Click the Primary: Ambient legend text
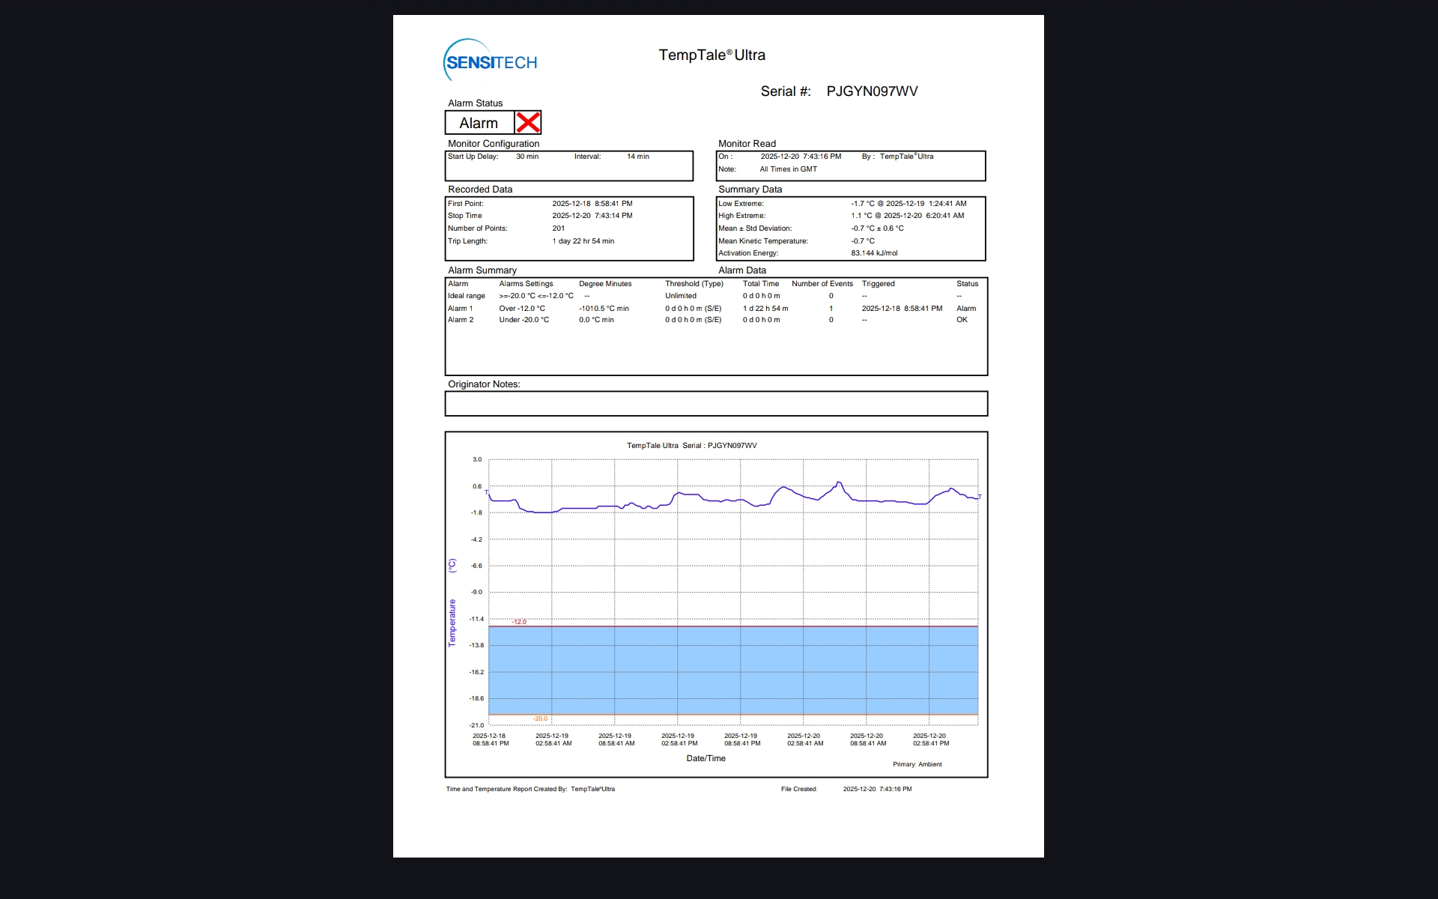Image resolution: width=1438 pixels, height=899 pixels. [x=917, y=764]
